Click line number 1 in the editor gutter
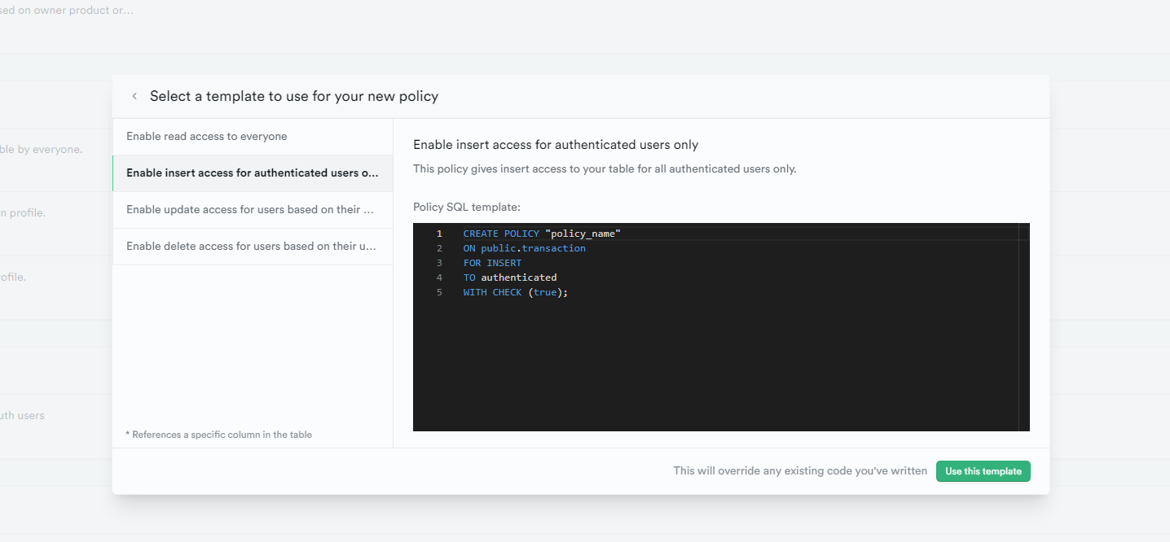 click(x=439, y=234)
